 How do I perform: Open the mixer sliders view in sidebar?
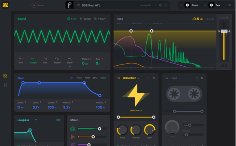[x=5, y=85]
